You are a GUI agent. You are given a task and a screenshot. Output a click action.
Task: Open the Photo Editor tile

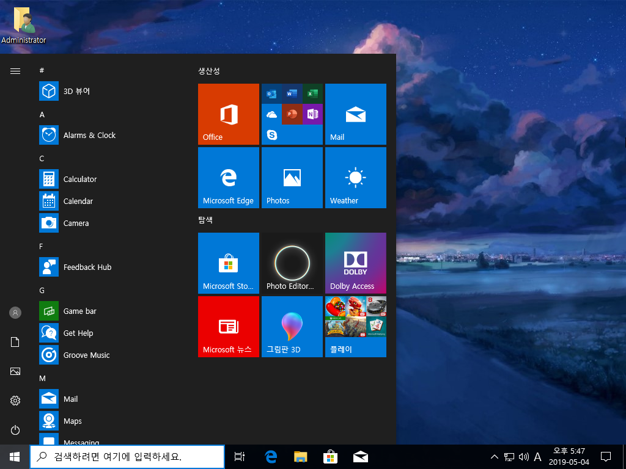(292, 263)
